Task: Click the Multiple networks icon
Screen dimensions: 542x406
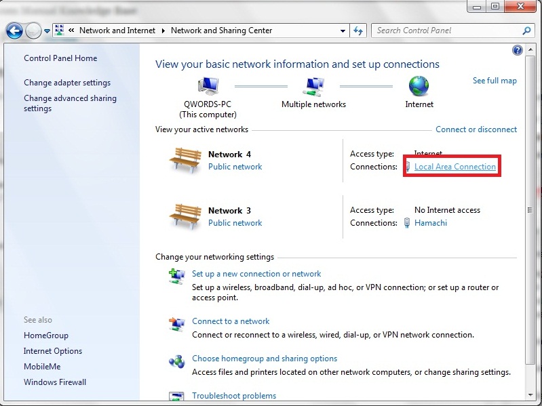Action: 313,86
